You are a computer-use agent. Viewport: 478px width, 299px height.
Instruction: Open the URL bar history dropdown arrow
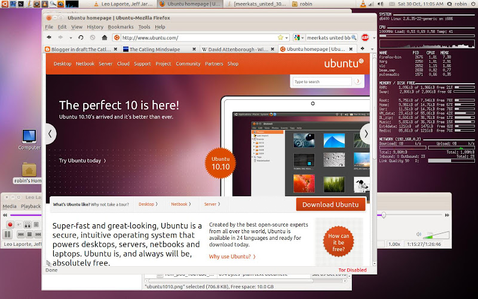[x=287, y=38]
